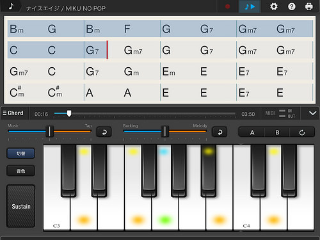Set loop point A
The image size is (320, 240).
[x=252, y=132]
